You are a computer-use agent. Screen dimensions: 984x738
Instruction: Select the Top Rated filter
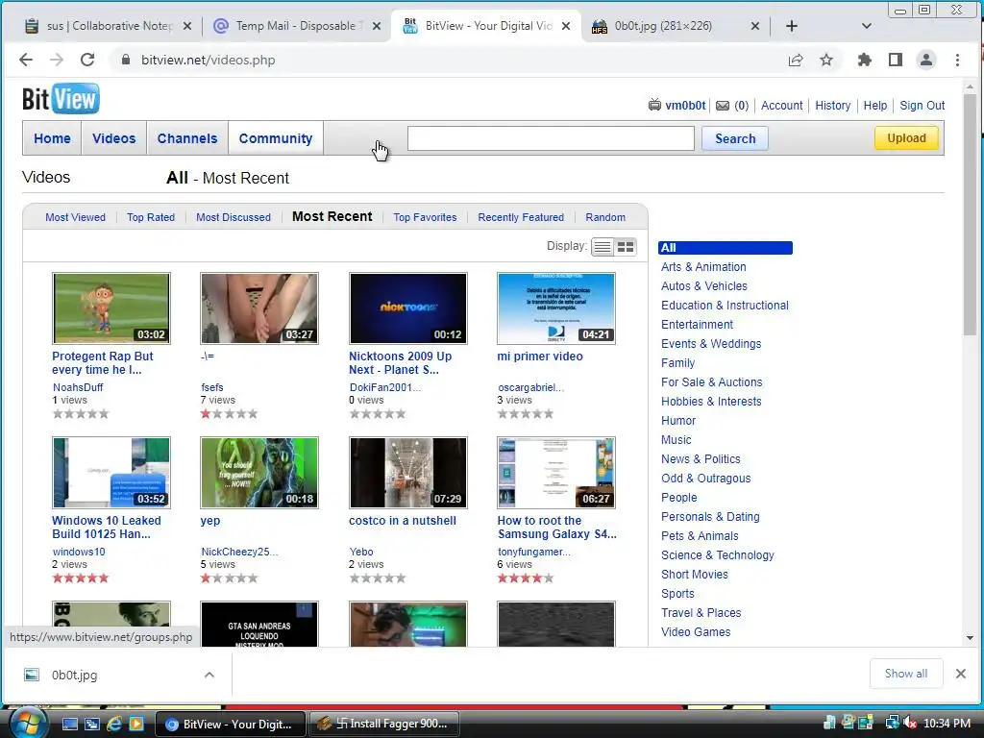pyautogui.click(x=151, y=217)
